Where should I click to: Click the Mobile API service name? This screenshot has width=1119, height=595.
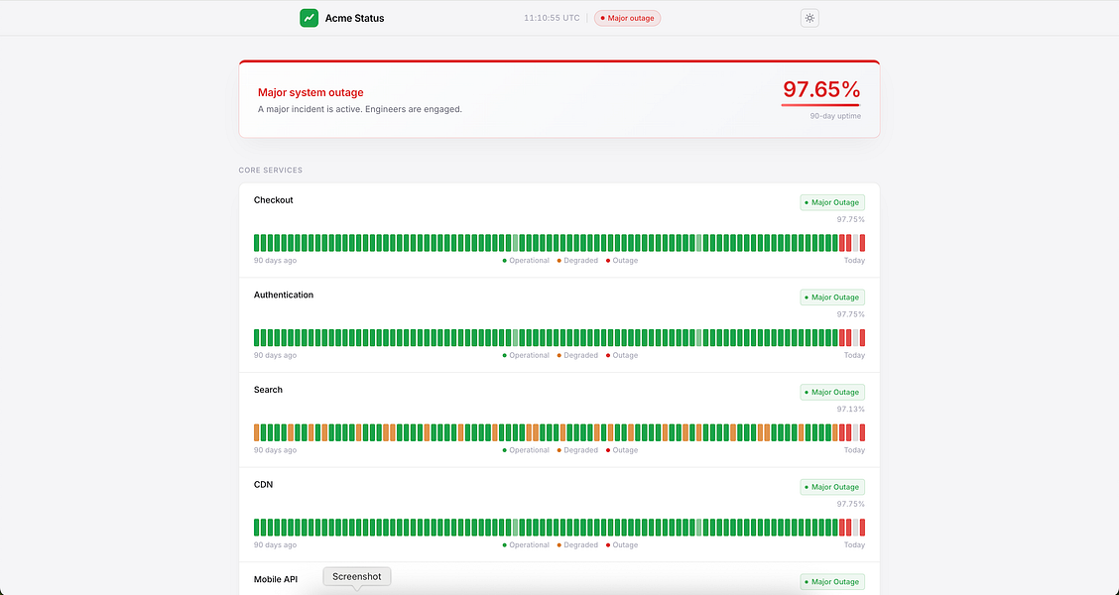pos(276,579)
